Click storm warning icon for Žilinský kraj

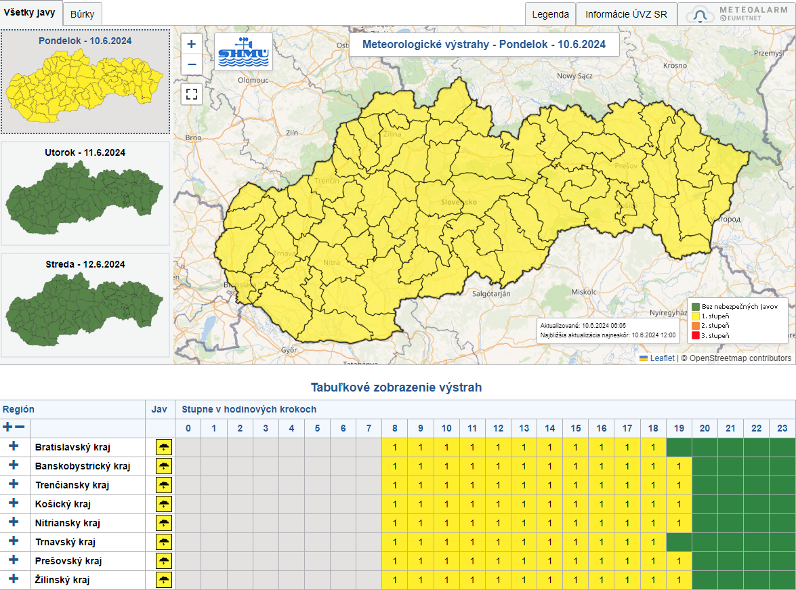[x=164, y=580]
